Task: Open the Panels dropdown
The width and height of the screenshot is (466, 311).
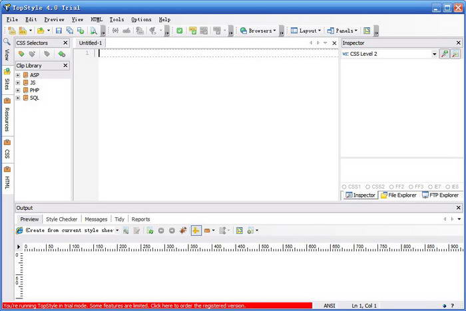Action: click(x=342, y=31)
